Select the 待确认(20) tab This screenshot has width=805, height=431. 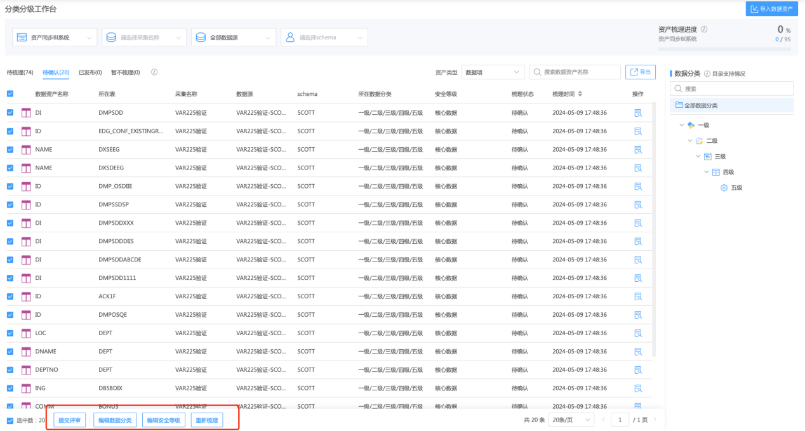click(56, 72)
